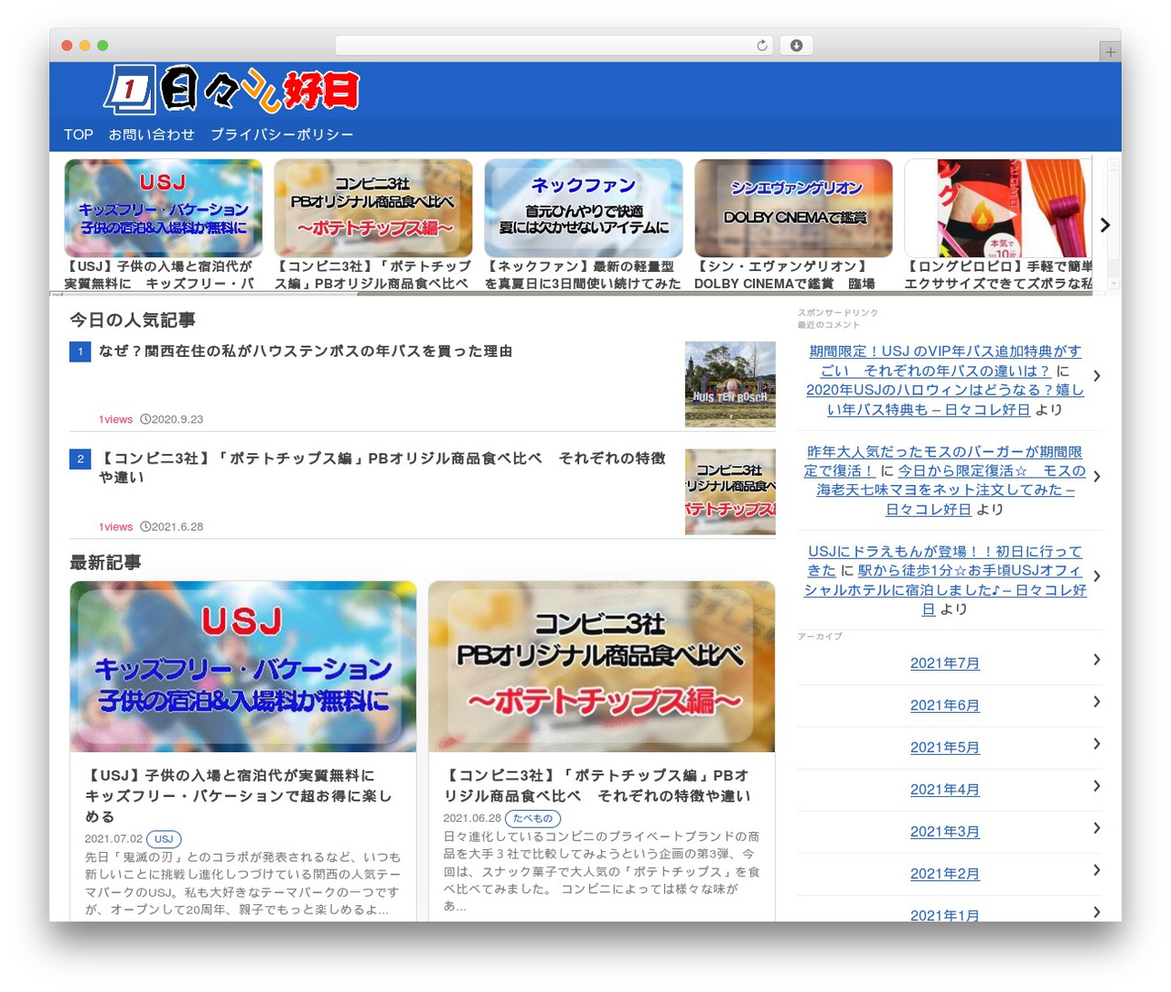Click date 2021.6.28 under second popular article

point(177,527)
